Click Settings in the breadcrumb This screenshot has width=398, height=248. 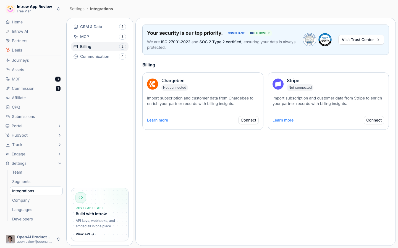(x=77, y=9)
